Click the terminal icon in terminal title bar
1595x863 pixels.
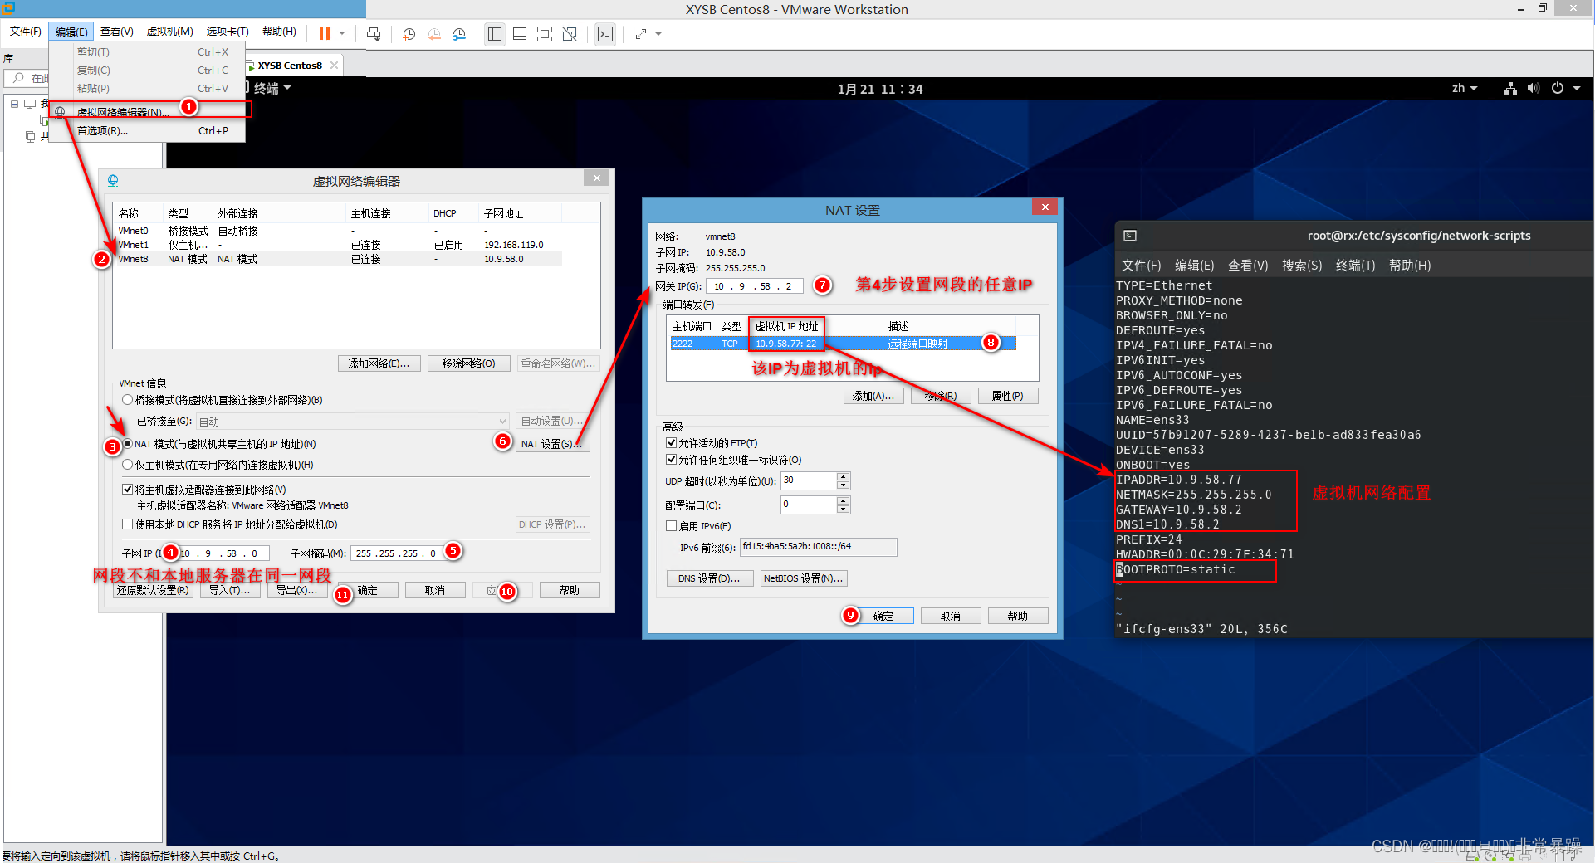[1130, 236]
